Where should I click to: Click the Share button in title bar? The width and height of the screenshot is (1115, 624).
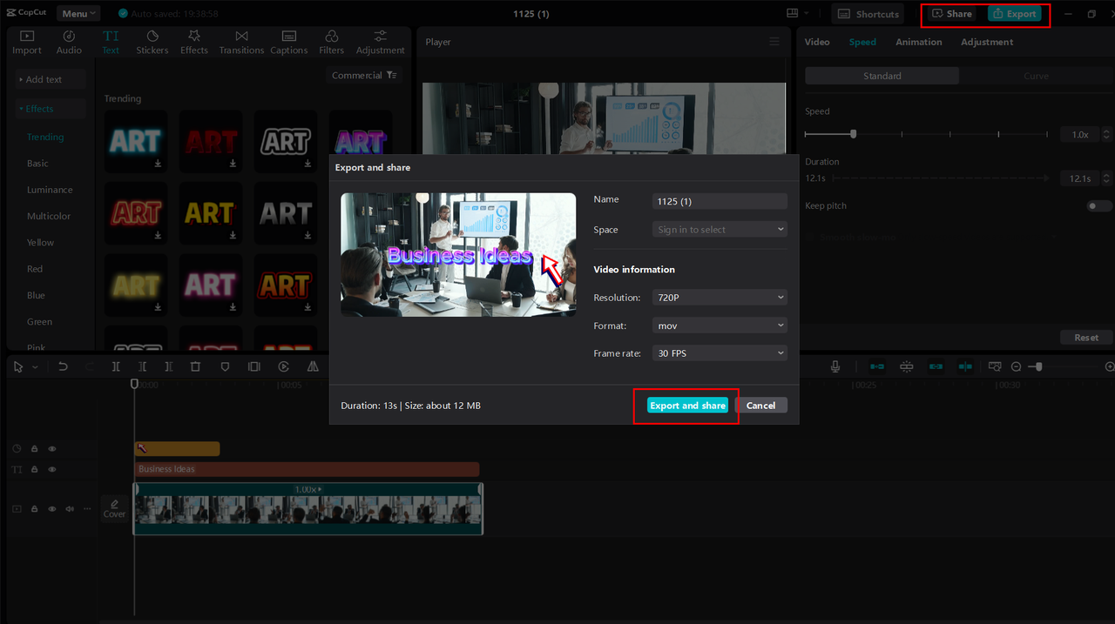coord(952,14)
